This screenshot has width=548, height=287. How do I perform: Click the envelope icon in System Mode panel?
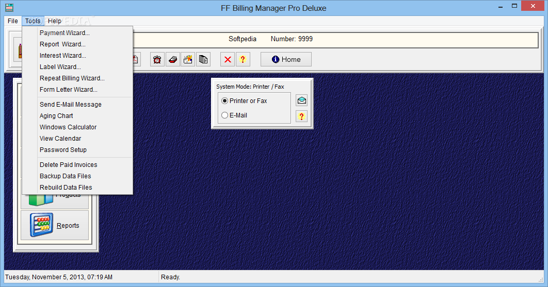click(302, 100)
